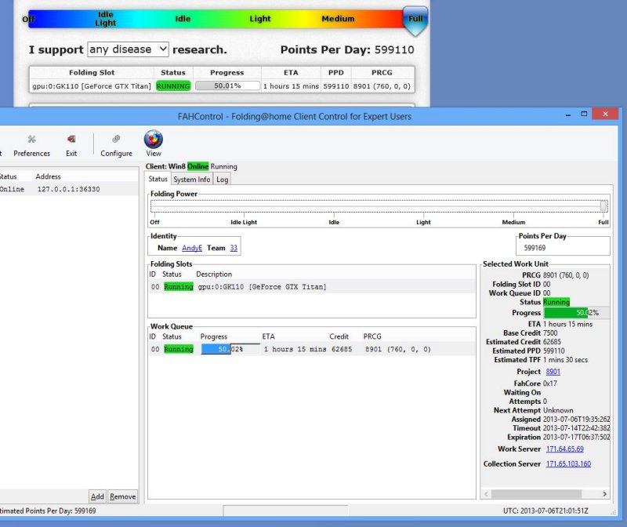Screen dimensions: 627x527
Task: Click the Base Credit value 7500
Action: coord(550,333)
